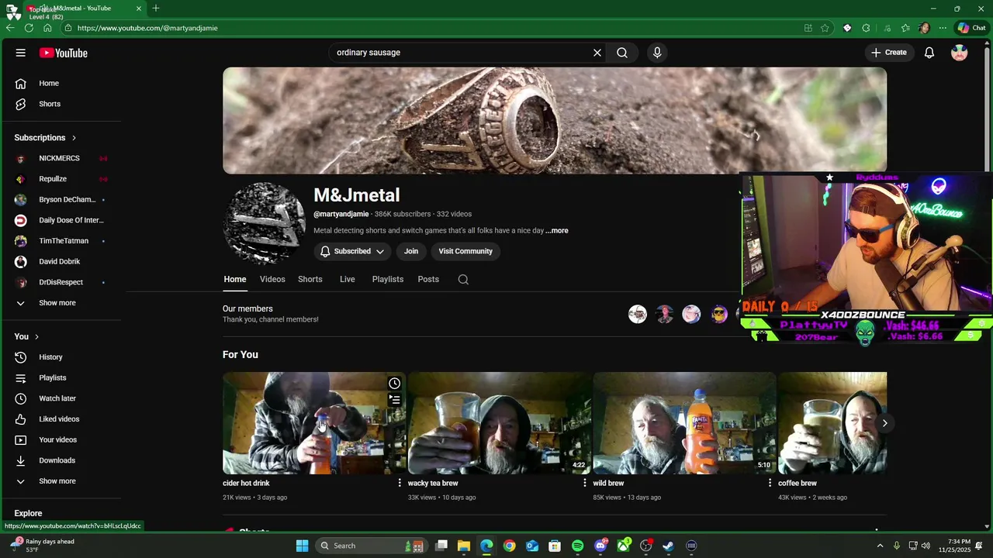This screenshot has width=993, height=558.
Task: Open Steam from the taskbar
Action: pyautogui.click(x=669, y=546)
